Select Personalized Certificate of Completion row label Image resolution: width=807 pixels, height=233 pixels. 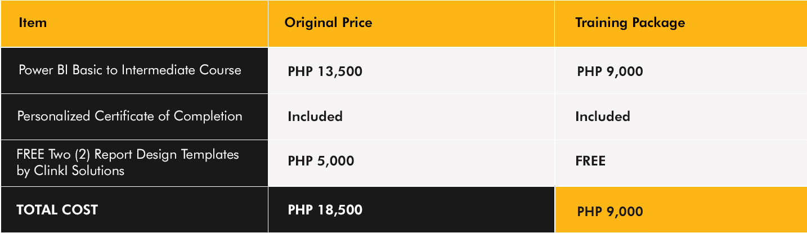click(x=130, y=116)
